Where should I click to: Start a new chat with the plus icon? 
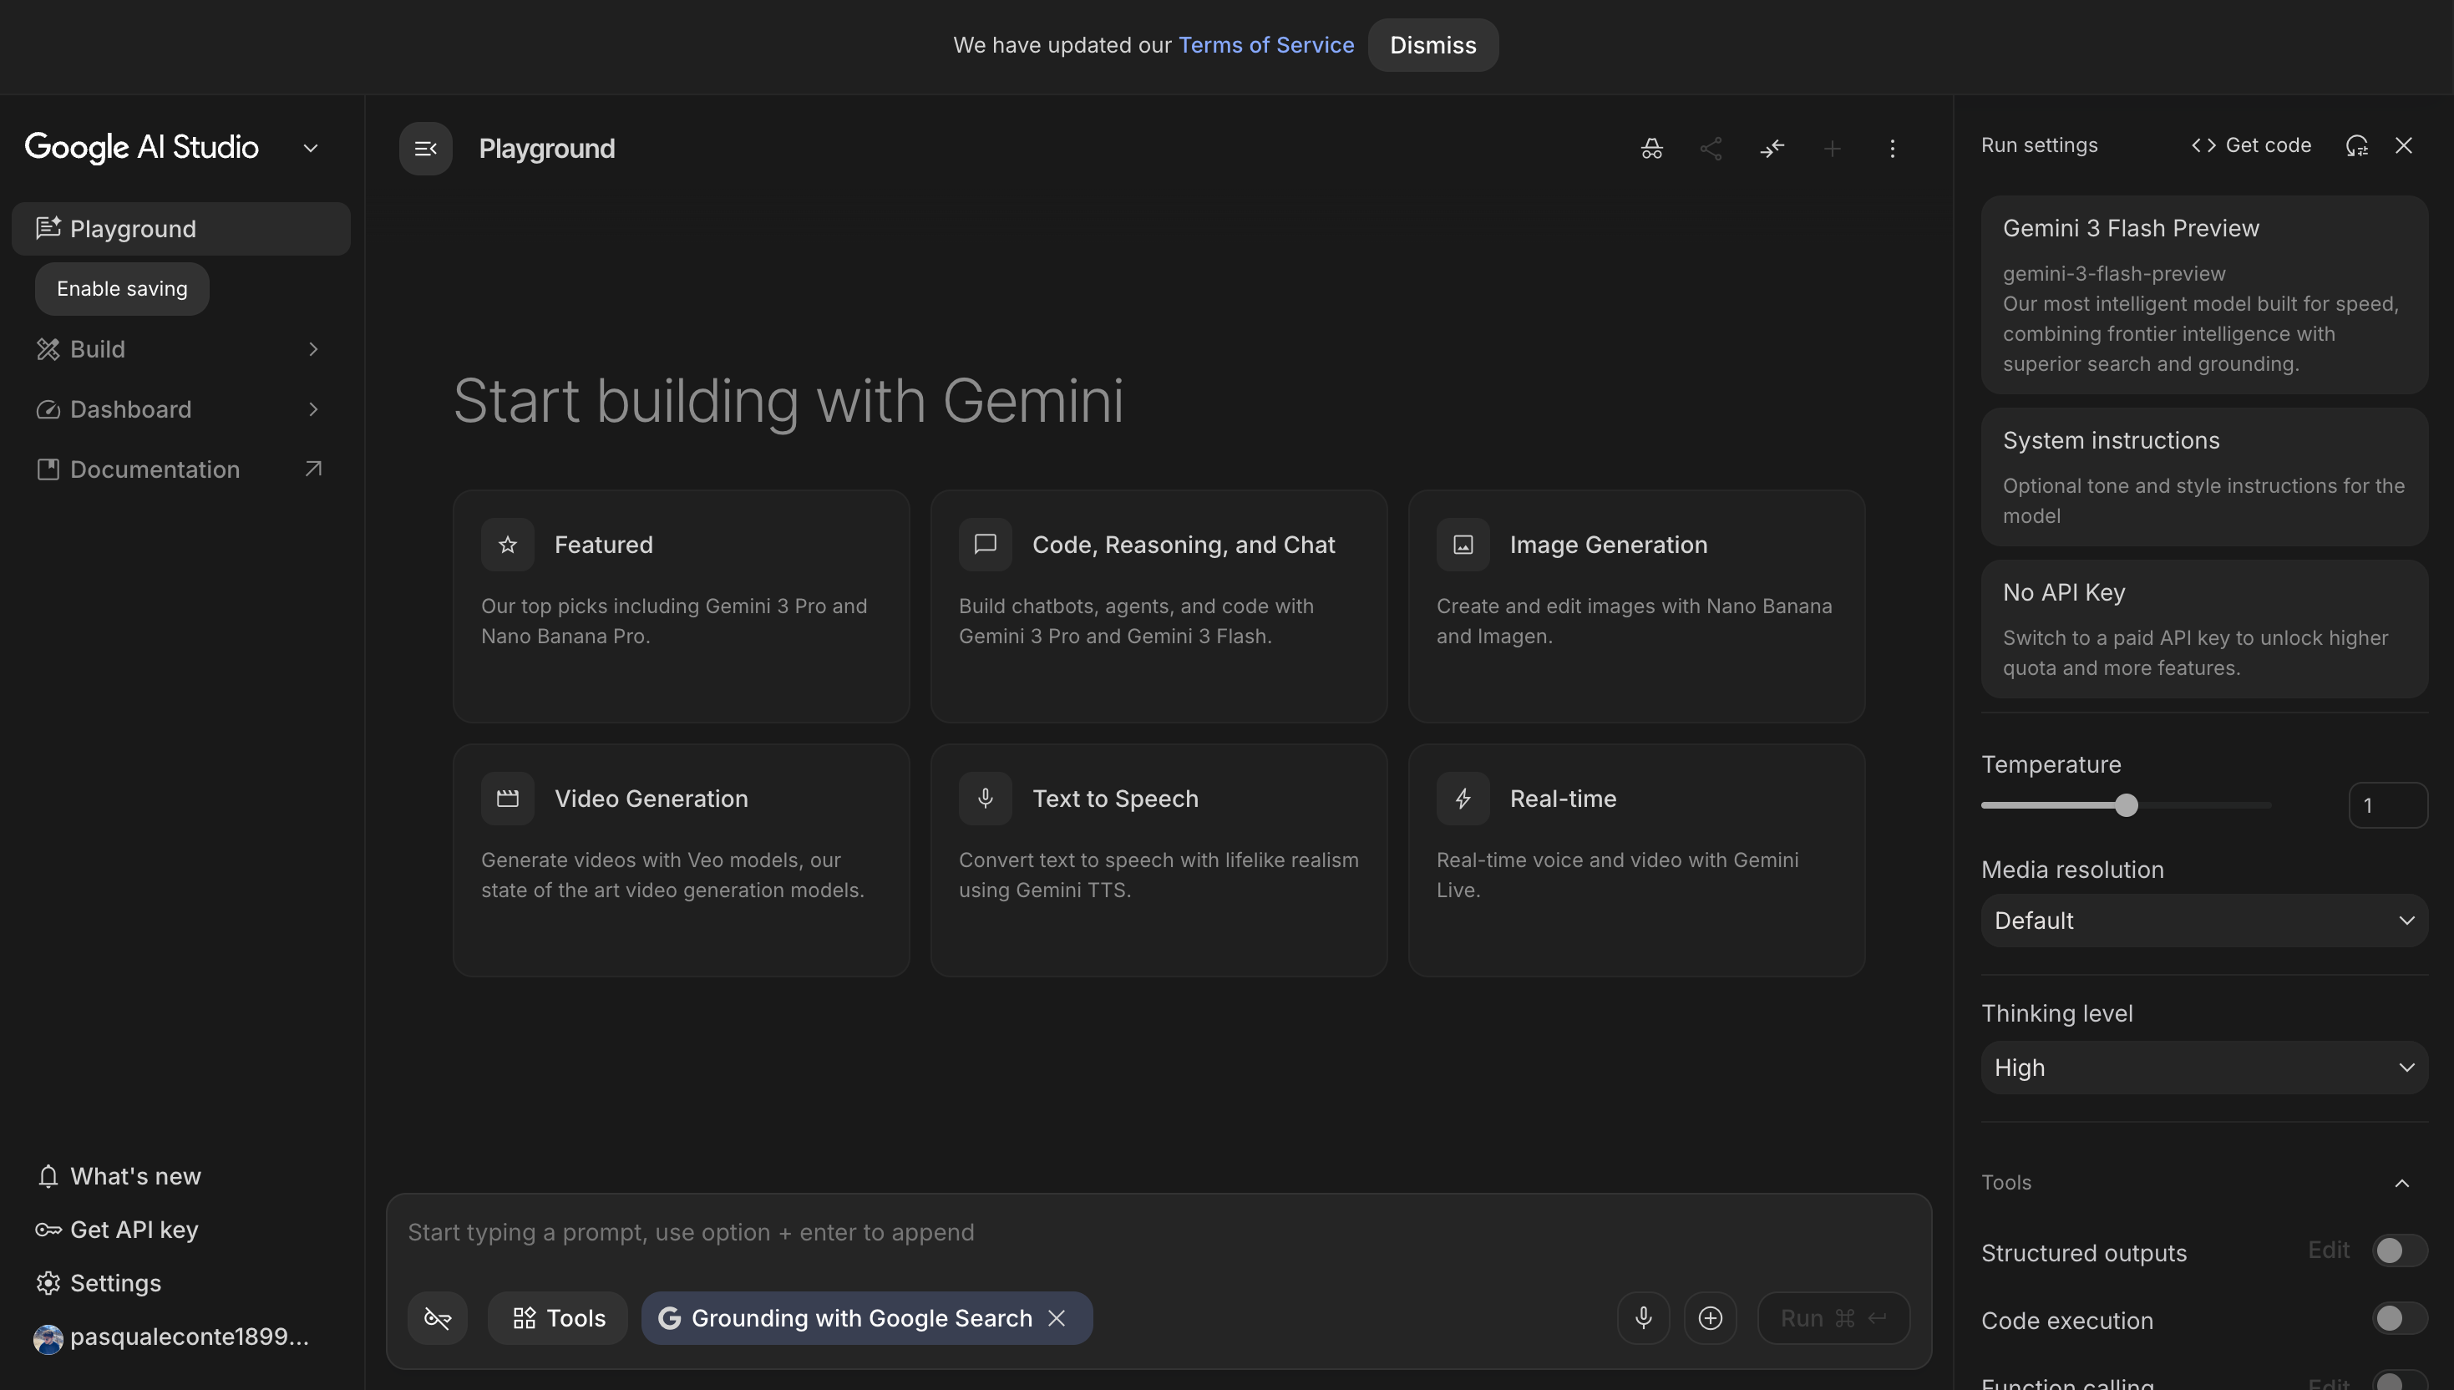(x=1833, y=148)
